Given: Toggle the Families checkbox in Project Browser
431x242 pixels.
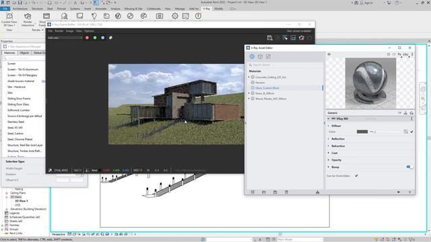Looking at the screenshot, I should pos(7,225).
